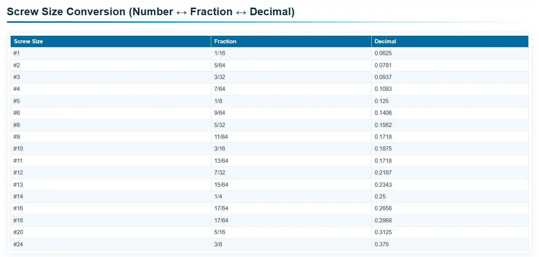Click the 11/64 fraction cell

tap(221, 137)
